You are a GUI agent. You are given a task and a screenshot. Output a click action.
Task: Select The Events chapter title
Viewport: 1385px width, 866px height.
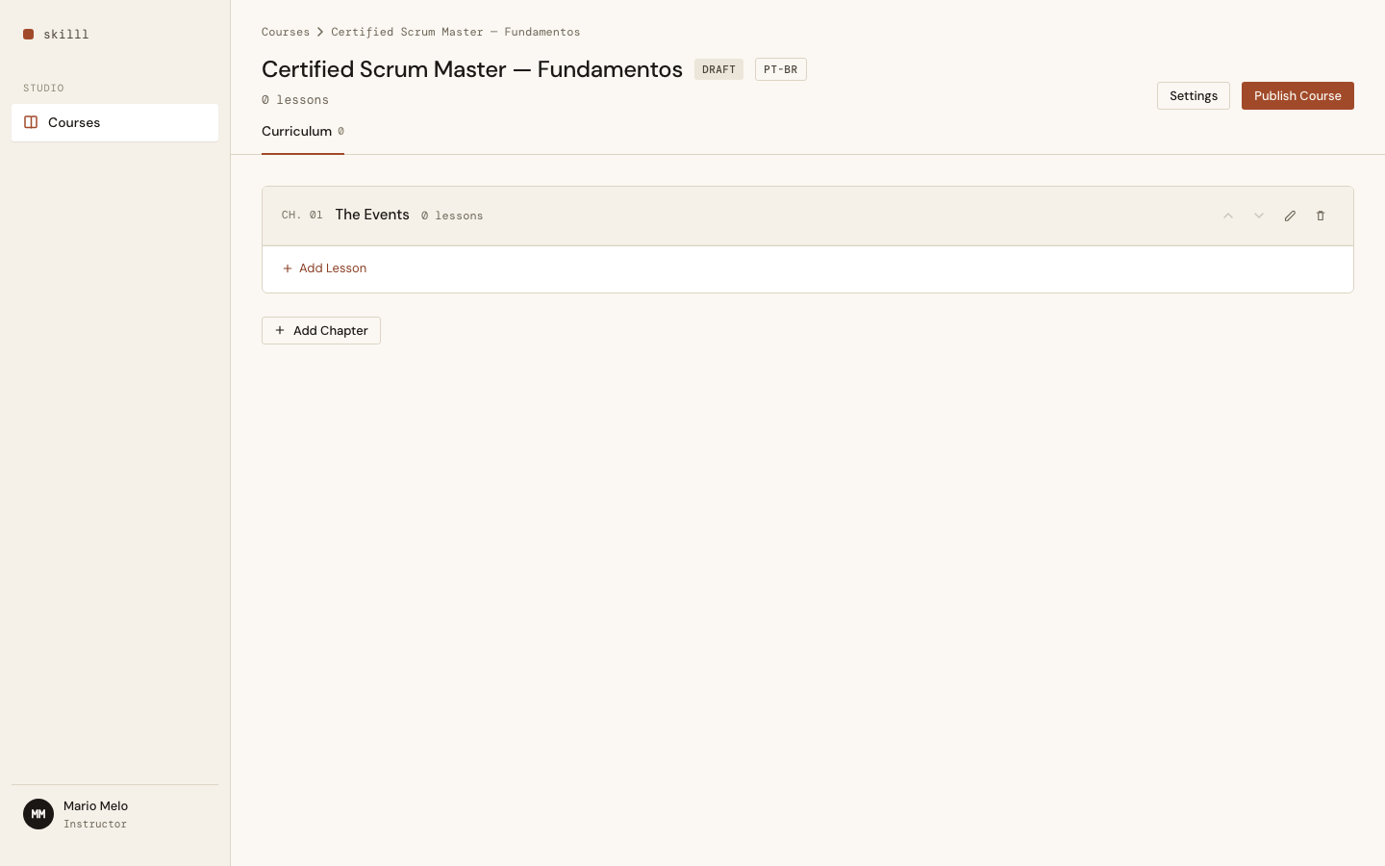[x=372, y=215]
